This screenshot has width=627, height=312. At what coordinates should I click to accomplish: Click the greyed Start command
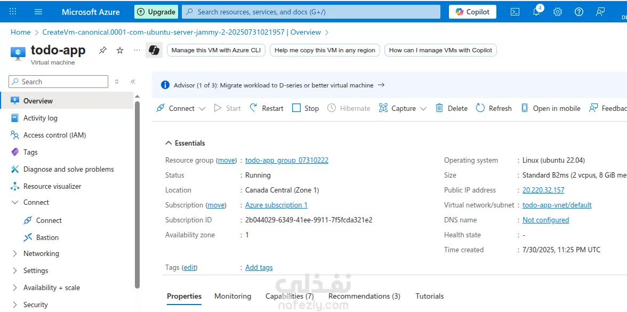[228, 108]
